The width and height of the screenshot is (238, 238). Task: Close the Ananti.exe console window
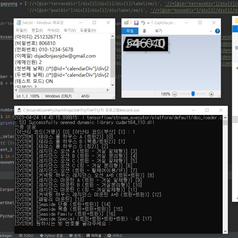pos(221,110)
